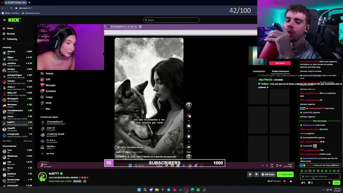Viewport: 343px width, 193px height.
Task: Open Actividad in streamed TikTok sidebar
Action: [x=48, y=91]
